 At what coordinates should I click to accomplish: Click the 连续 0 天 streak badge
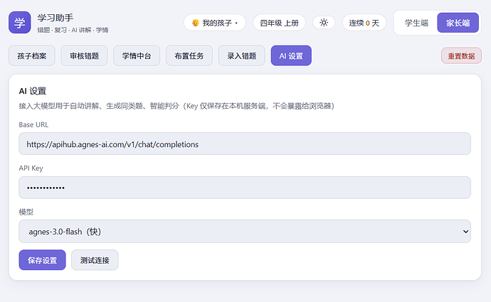click(364, 23)
